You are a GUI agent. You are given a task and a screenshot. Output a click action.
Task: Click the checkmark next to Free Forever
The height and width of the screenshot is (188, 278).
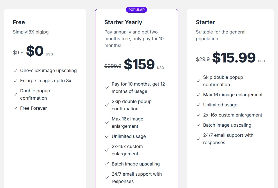tap(15, 108)
